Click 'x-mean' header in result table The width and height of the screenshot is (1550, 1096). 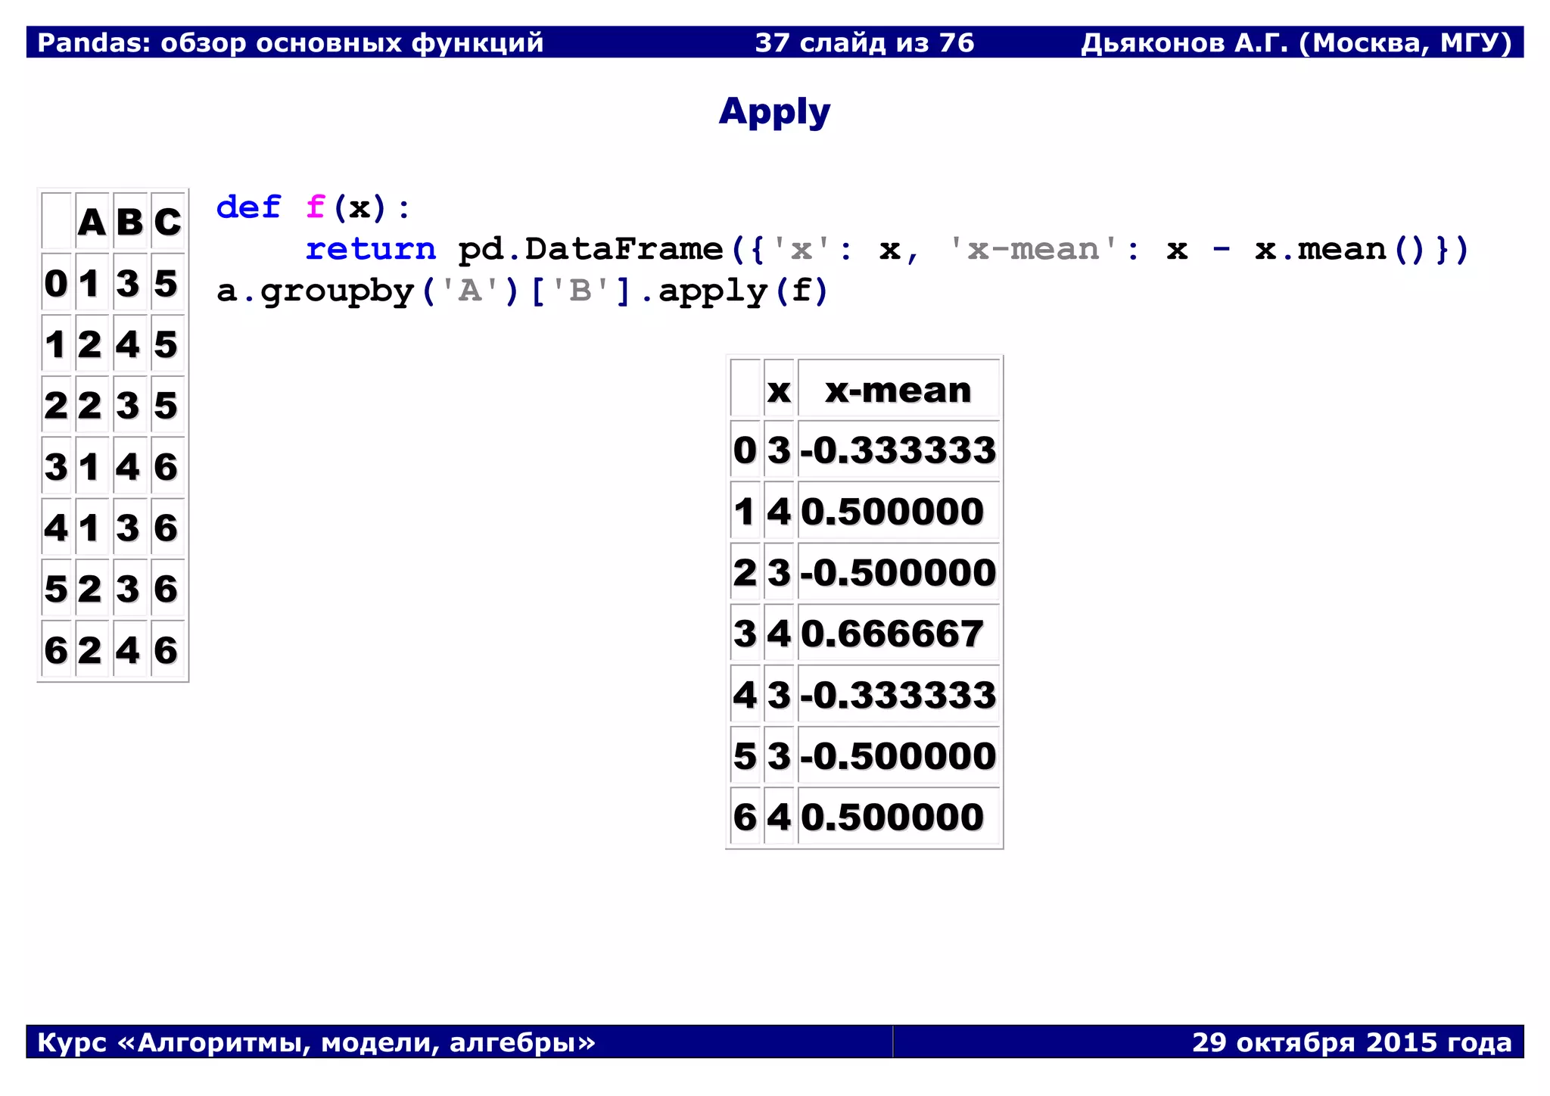898,391
